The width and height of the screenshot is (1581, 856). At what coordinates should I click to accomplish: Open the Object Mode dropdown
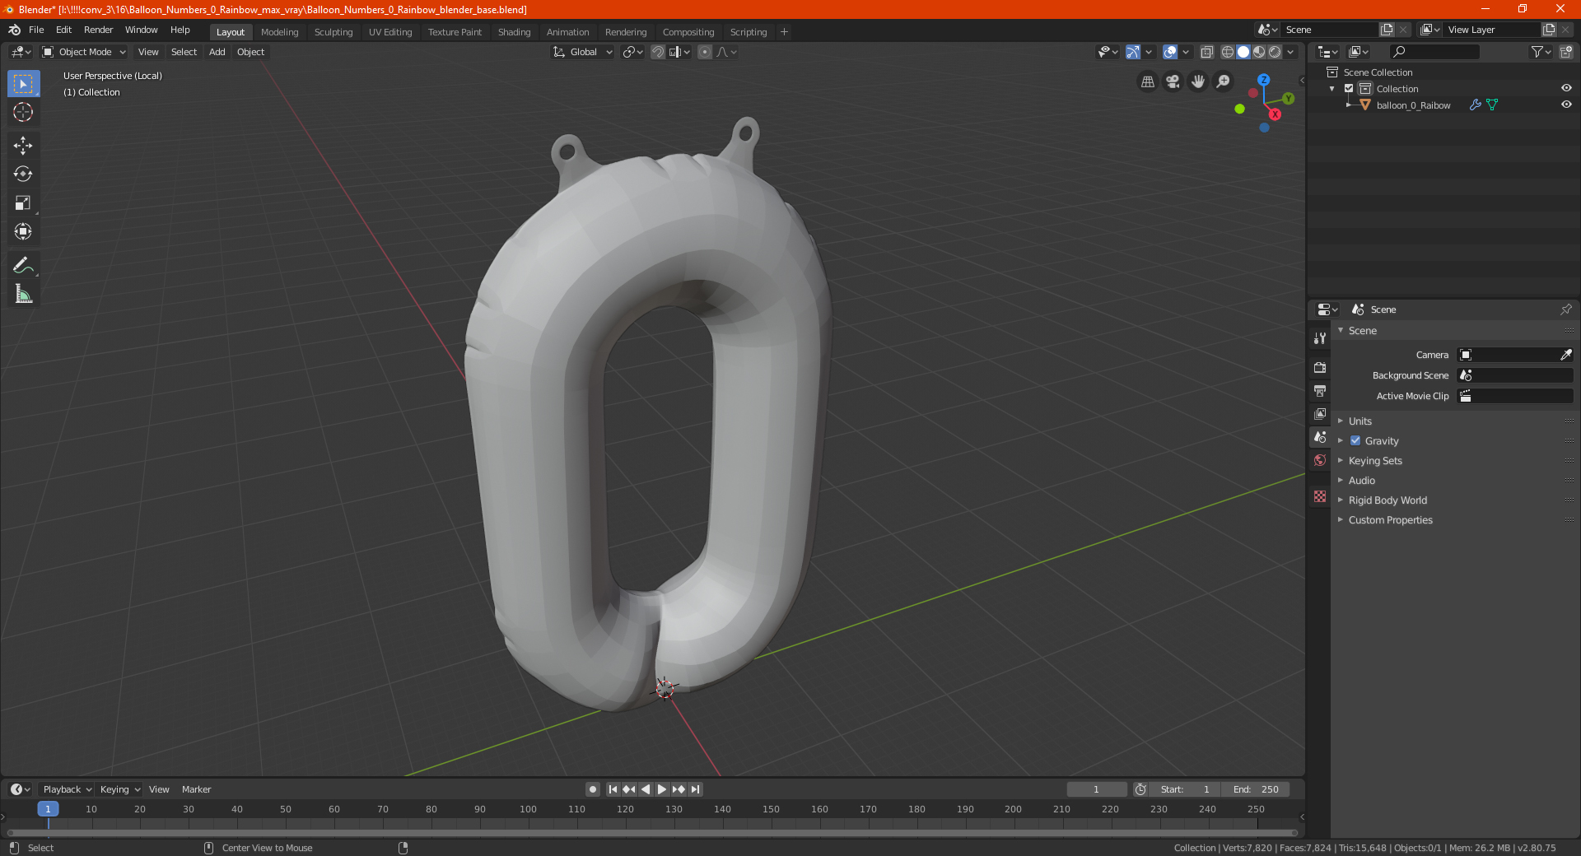pyautogui.click(x=84, y=52)
